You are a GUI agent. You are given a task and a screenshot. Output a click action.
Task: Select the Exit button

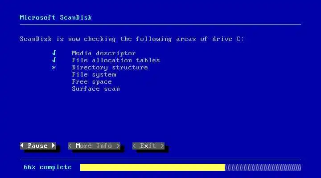pos(148,146)
